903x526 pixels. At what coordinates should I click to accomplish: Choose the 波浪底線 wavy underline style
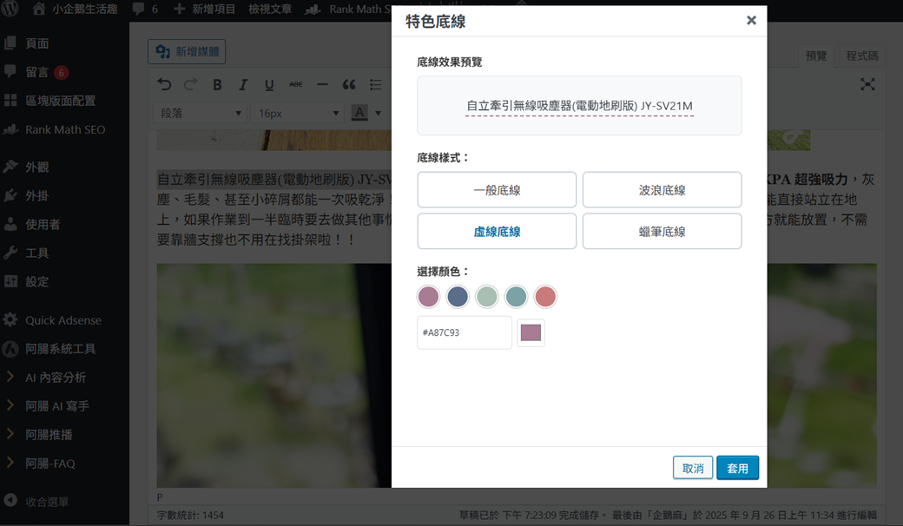(662, 190)
